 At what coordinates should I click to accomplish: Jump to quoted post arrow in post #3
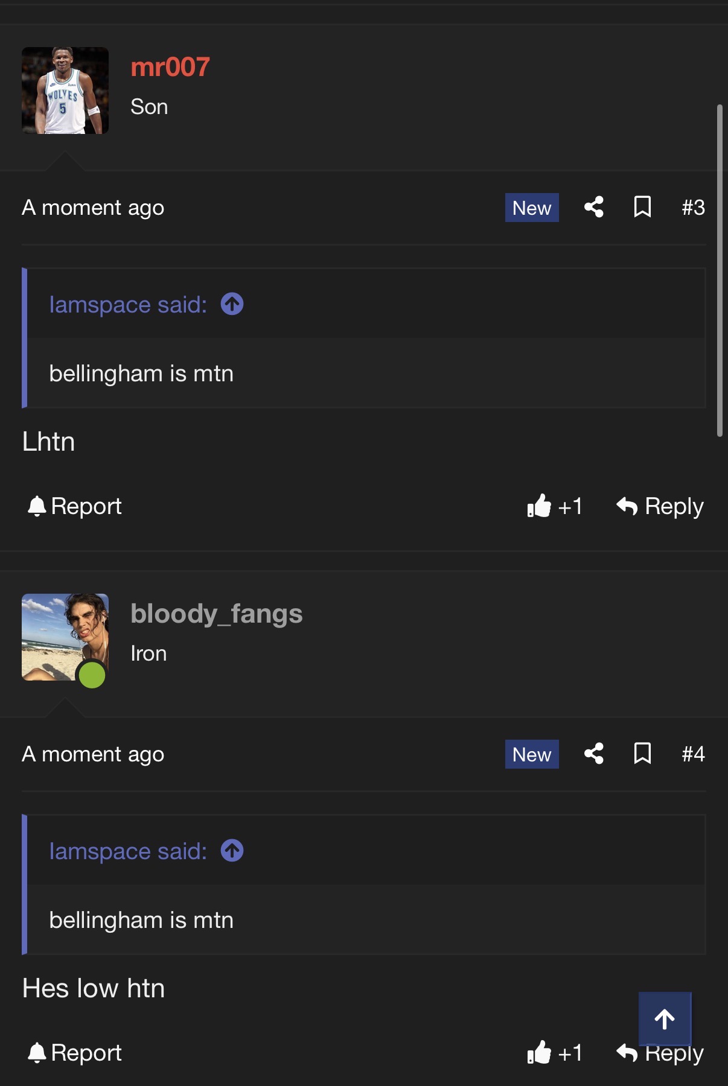(x=232, y=304)
